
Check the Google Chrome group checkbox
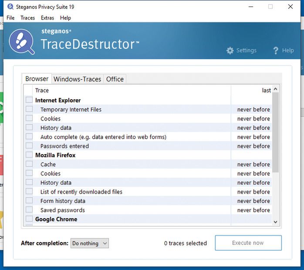click(29, 219)
